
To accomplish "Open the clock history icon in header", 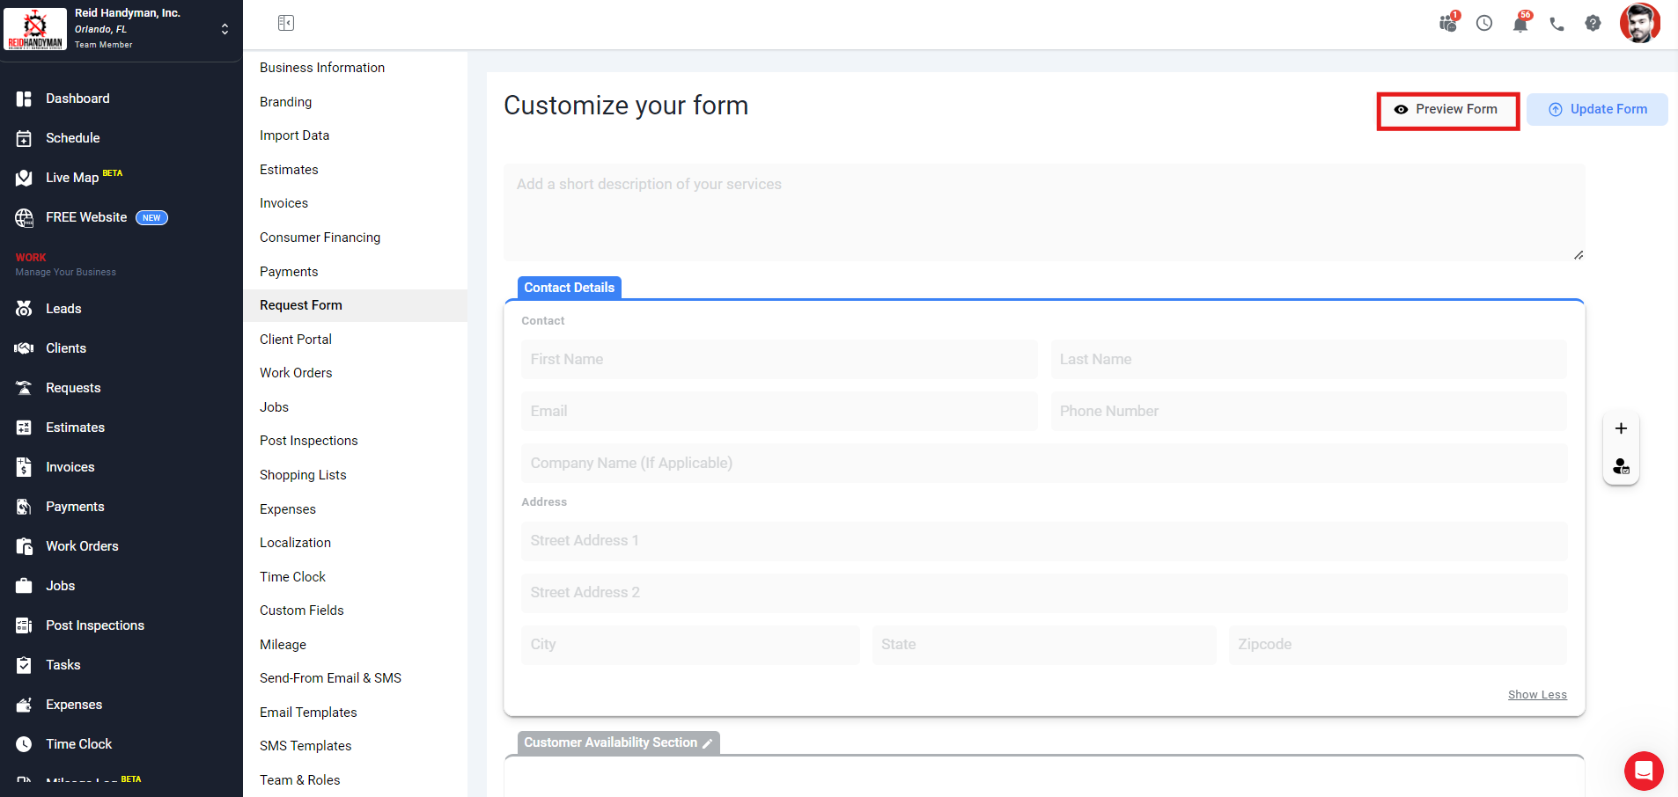I will coord(1484,24).
